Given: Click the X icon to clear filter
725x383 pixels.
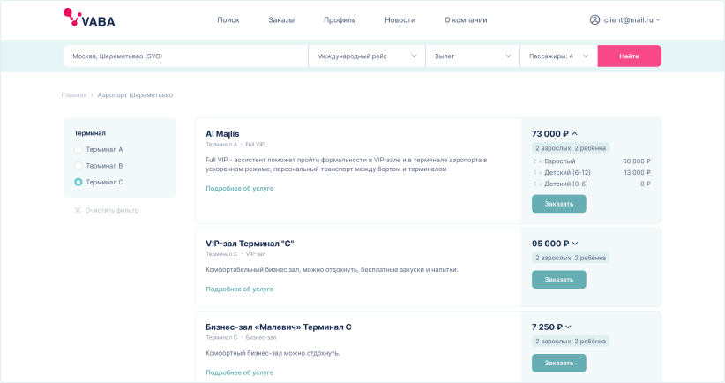Looking at the screenshot, I should pos(78,210).
